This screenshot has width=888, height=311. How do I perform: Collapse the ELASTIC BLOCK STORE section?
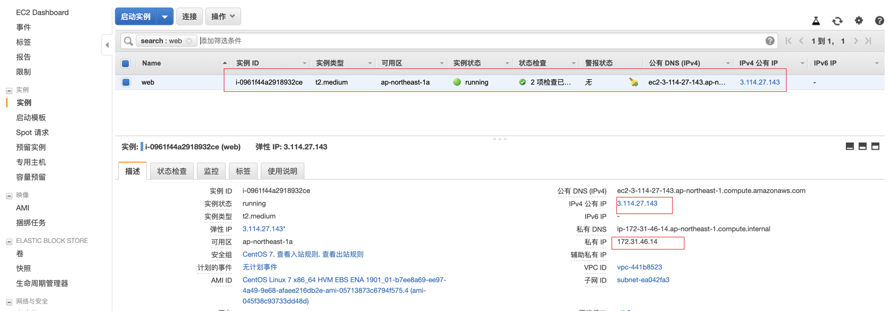(x=9, y=241)
